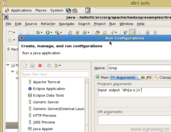Image resolution: width=171 pixels, height=132 pixels.
Task: Click New Java Package icon
Action: (78, 32)
